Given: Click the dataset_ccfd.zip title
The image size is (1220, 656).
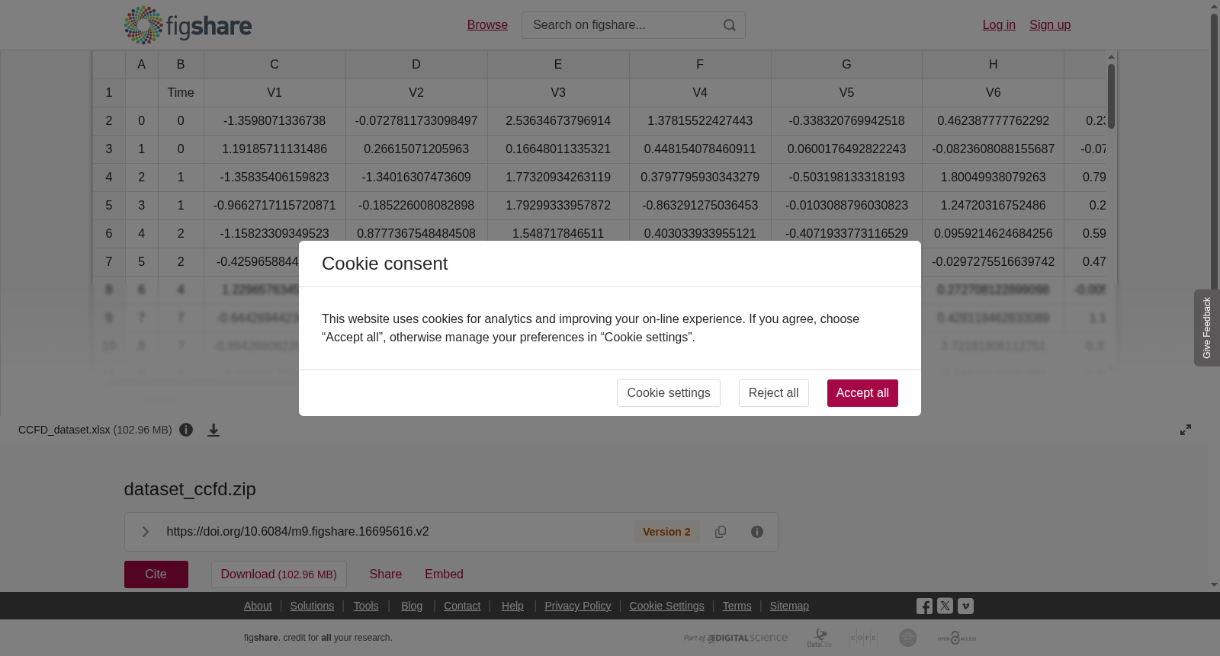Looking at the screenshot, I should pyautogui.click(x=190, y=489).
